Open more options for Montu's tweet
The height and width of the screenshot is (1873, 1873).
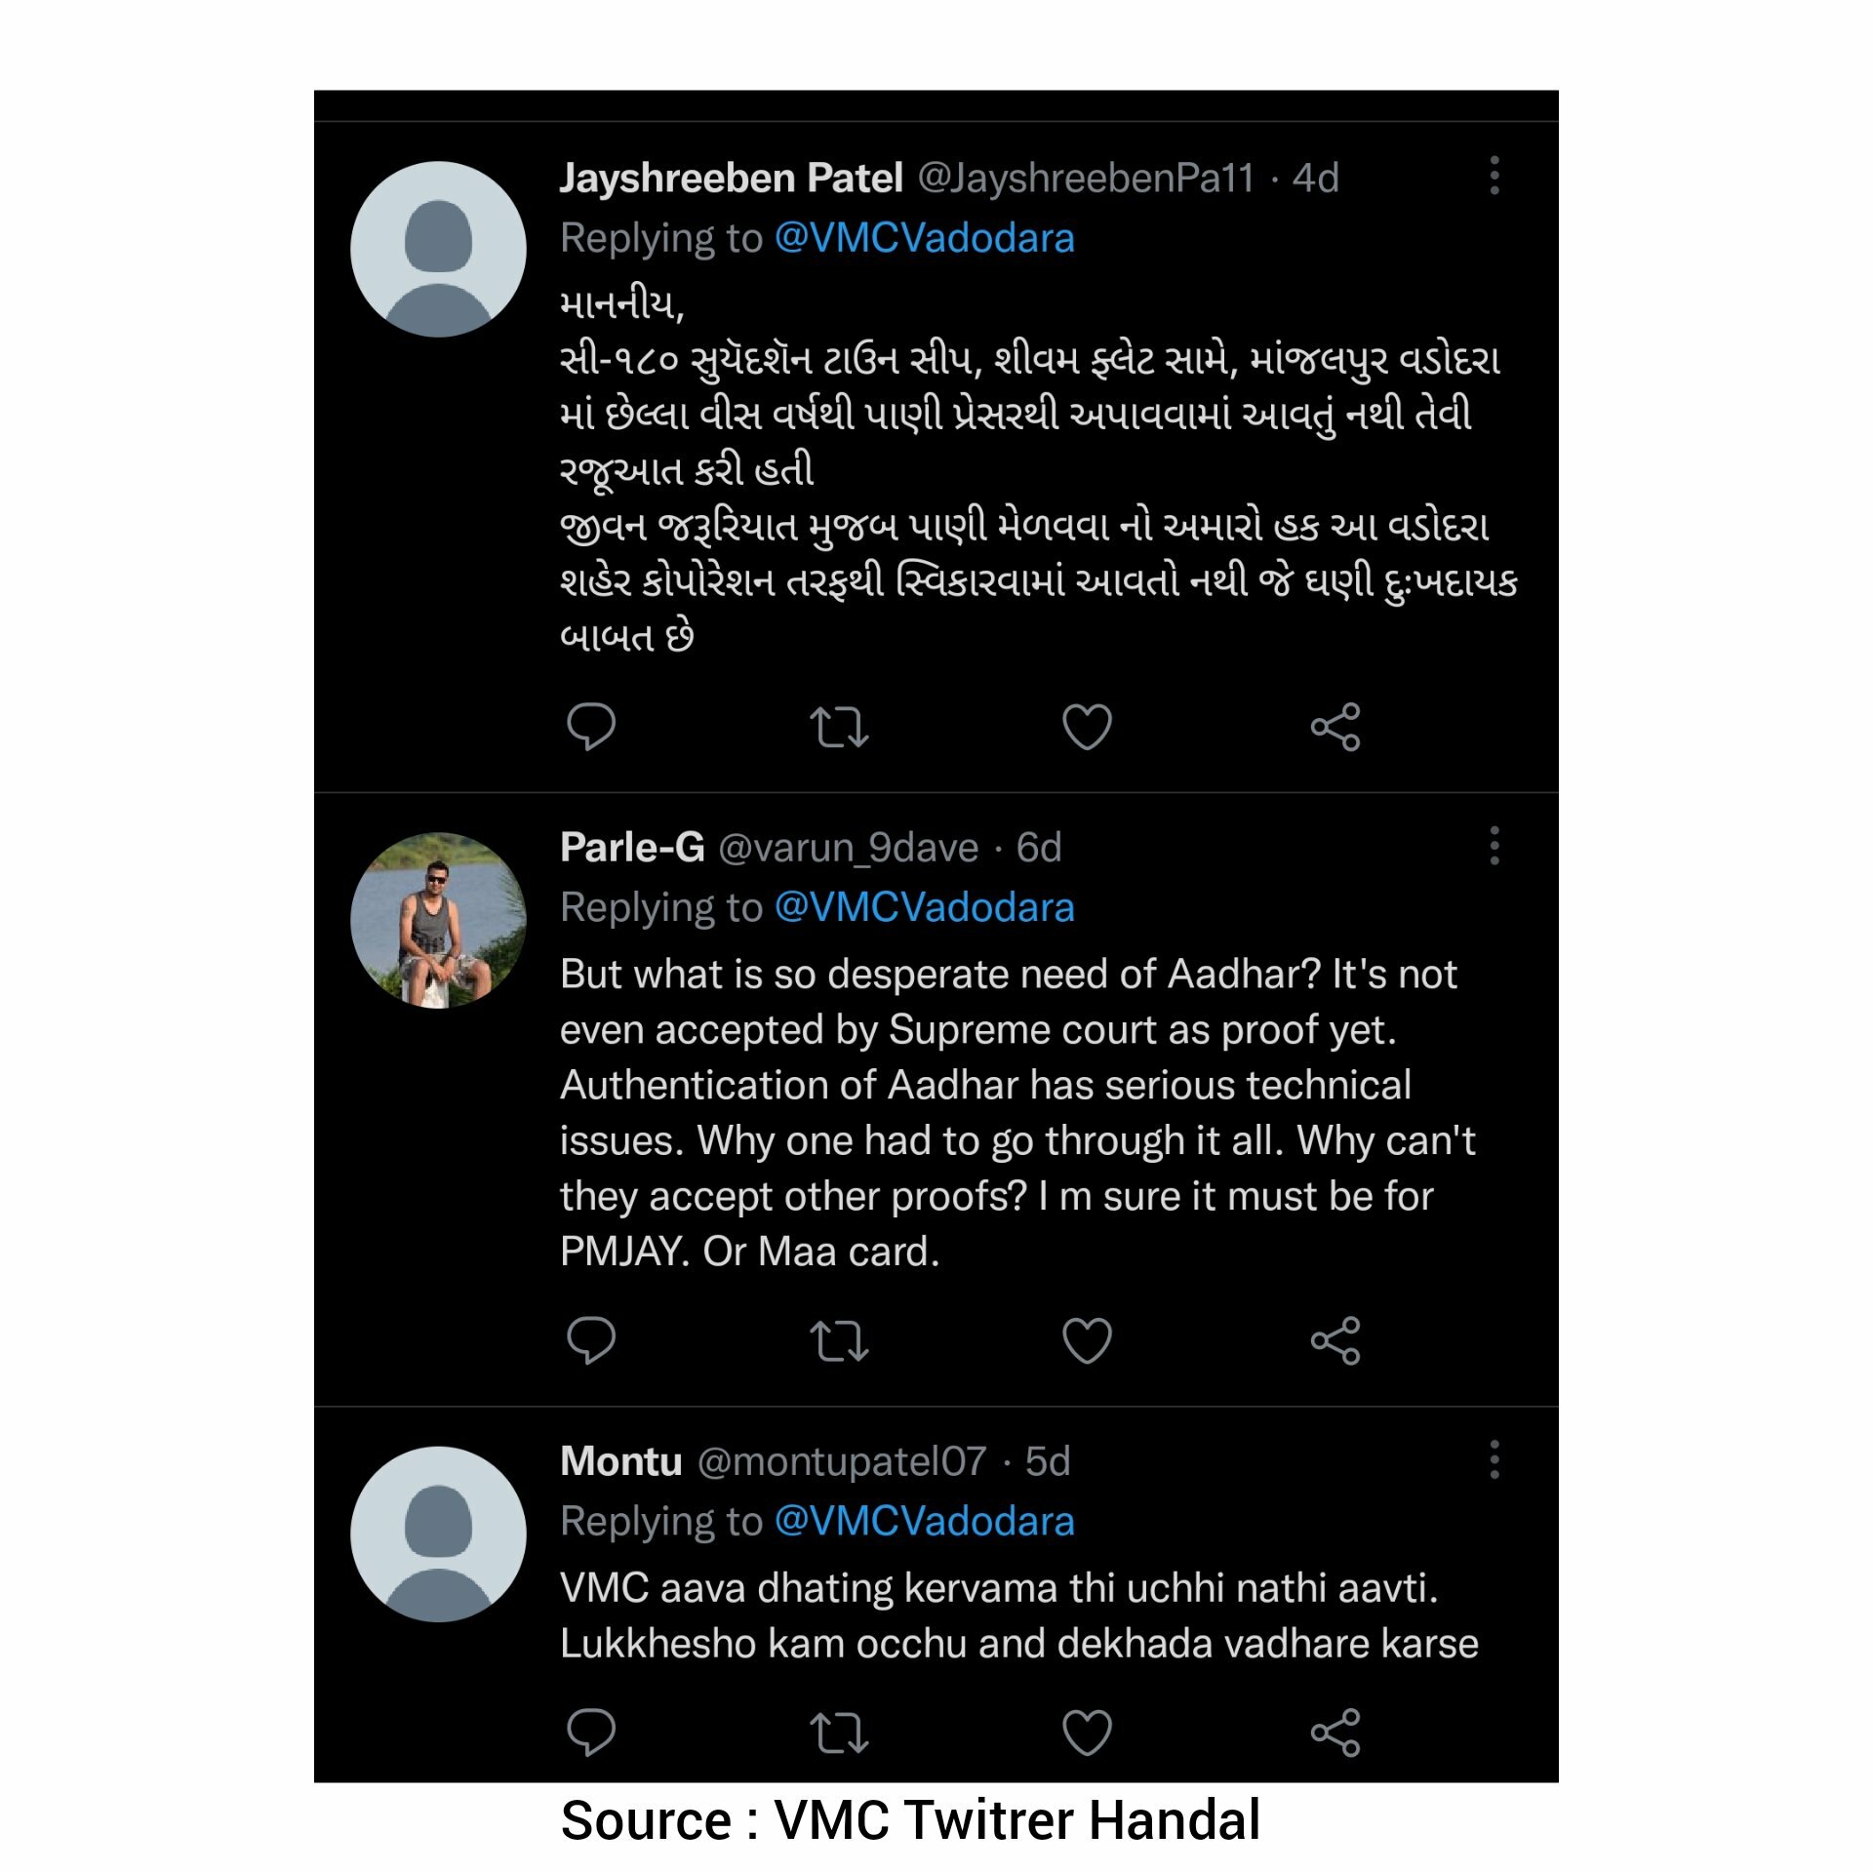click(1494, 1459)
